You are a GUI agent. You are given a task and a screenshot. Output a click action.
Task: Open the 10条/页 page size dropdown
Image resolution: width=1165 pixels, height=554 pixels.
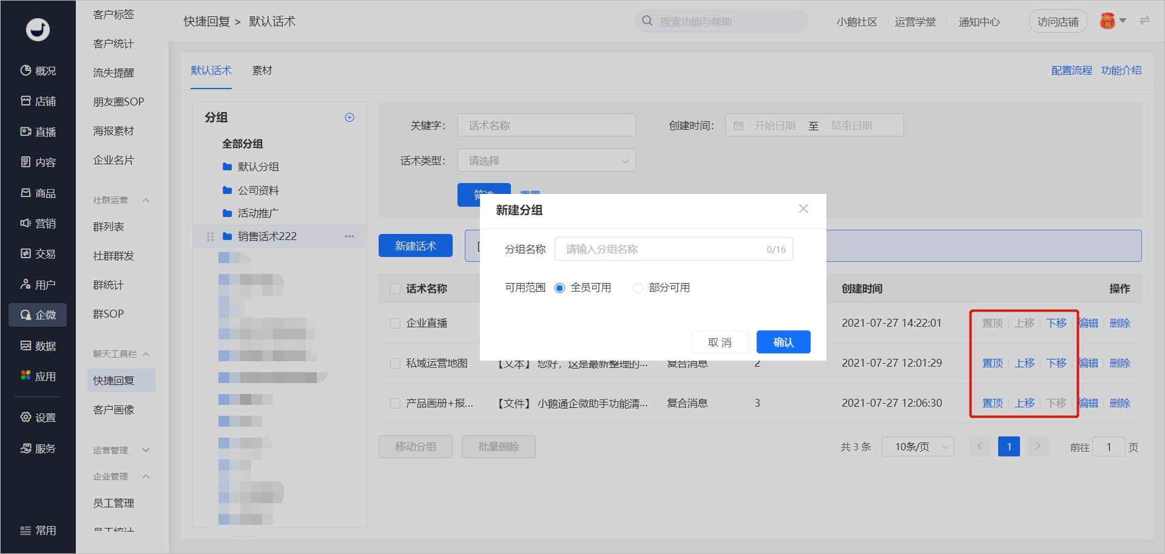tap(917, 447)
